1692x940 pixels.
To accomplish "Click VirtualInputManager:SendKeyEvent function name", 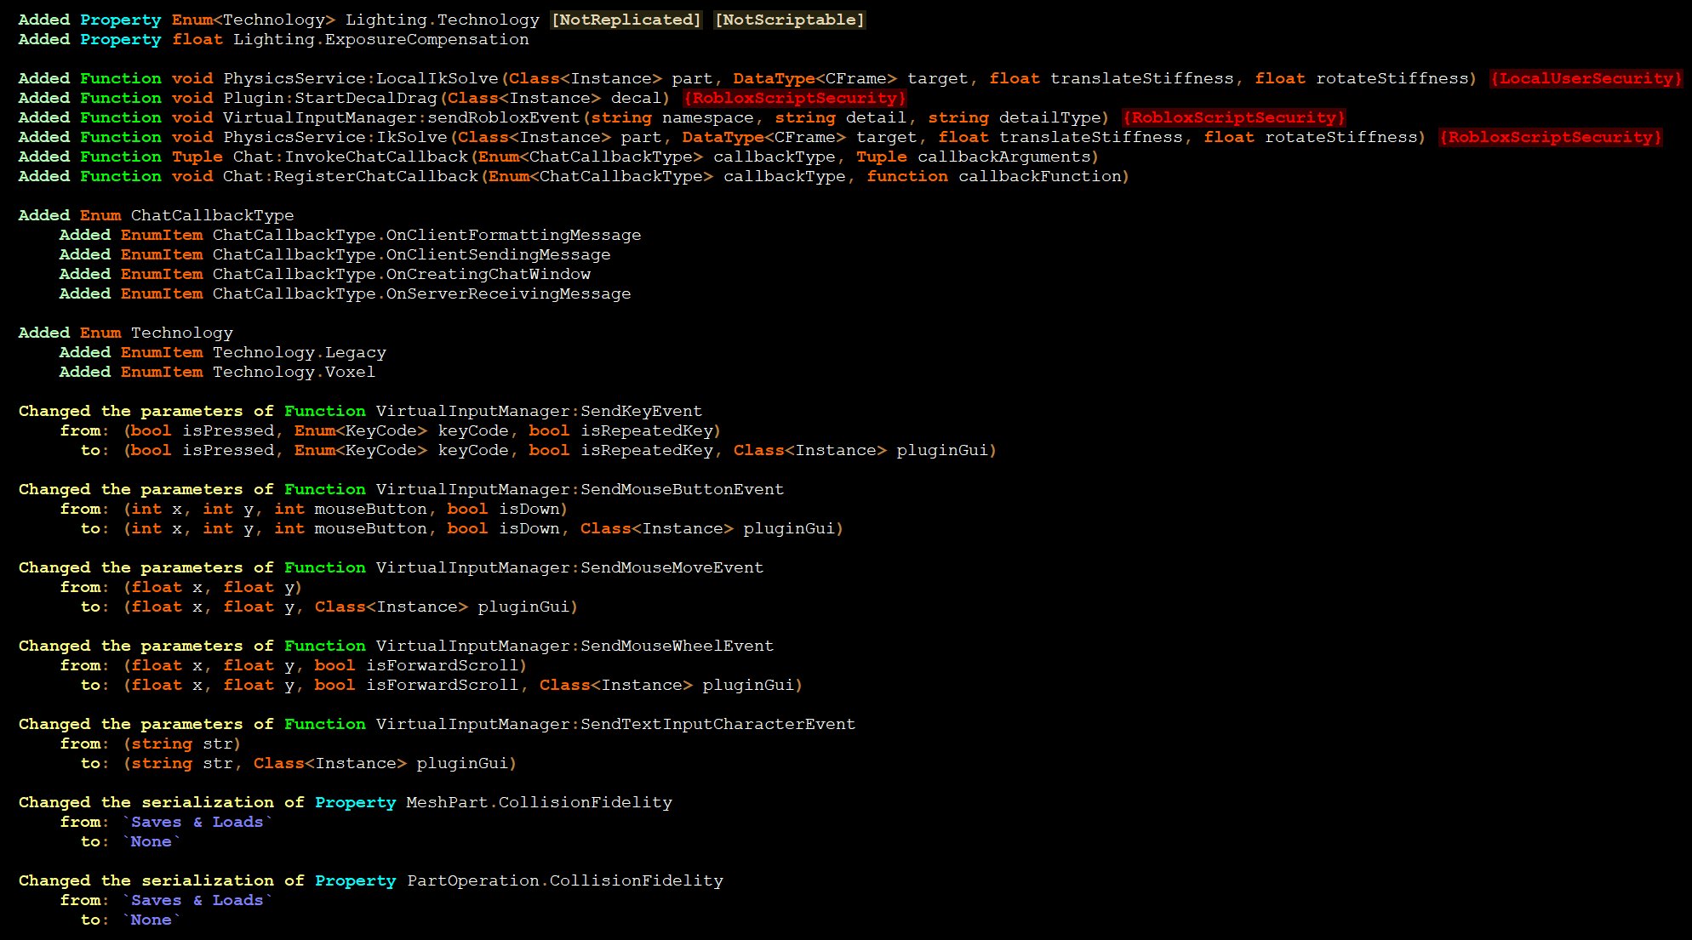I will (539, 411).
